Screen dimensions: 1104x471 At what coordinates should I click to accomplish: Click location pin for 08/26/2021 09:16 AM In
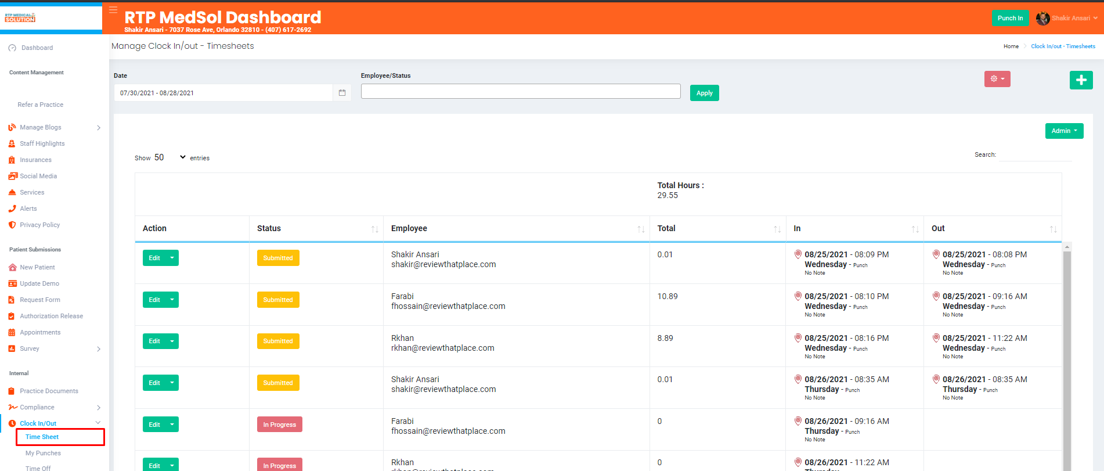pos(798,420)
